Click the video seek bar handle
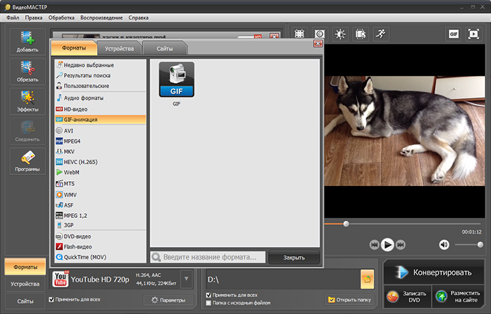The height and width of the screenshot is (314, 491). 346,223
